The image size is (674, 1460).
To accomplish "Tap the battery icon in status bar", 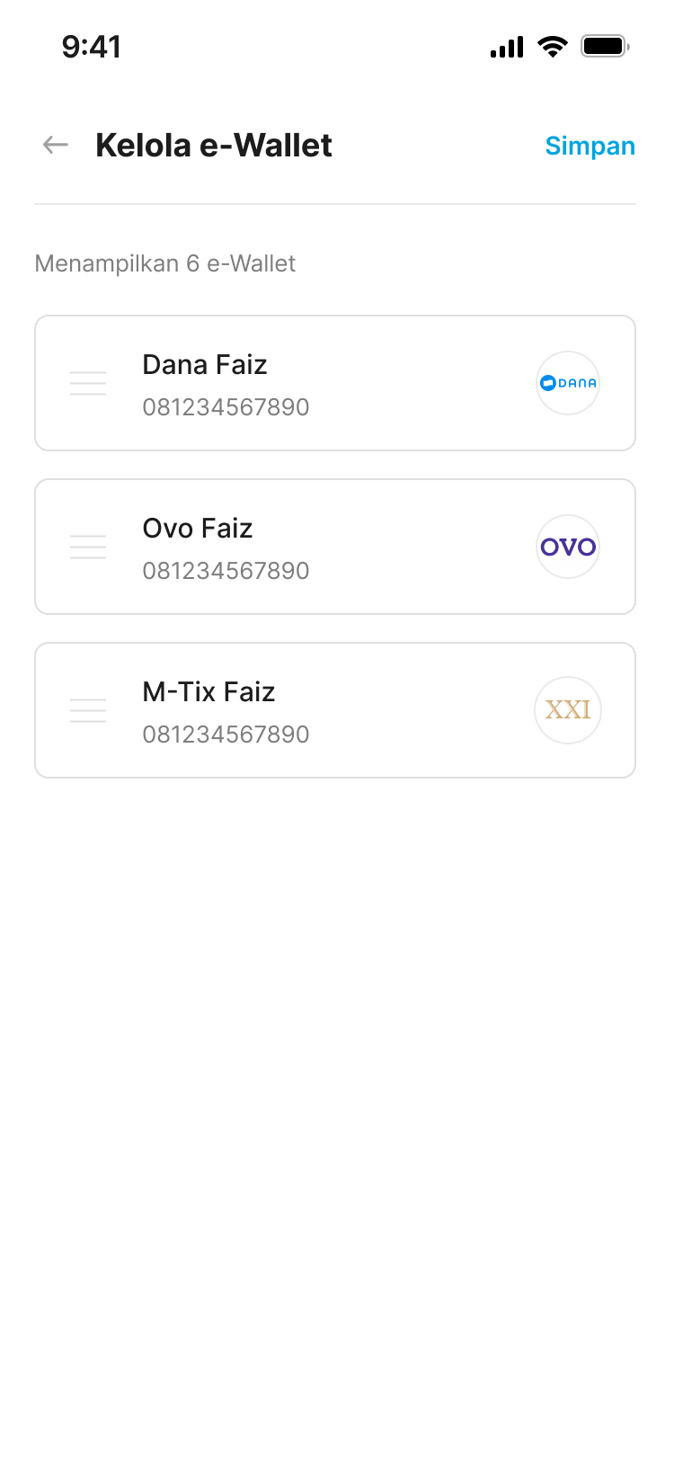I will tap(604, 46).
